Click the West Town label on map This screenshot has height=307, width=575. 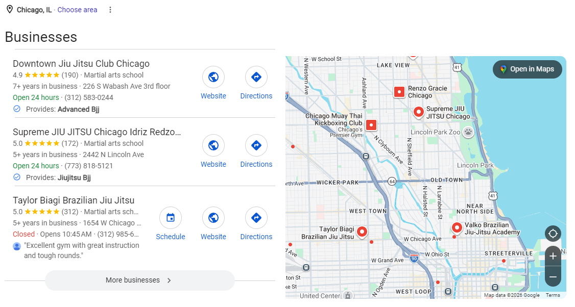tap(368, 211)
